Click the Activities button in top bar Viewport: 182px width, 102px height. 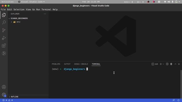(x=8, y=2)
